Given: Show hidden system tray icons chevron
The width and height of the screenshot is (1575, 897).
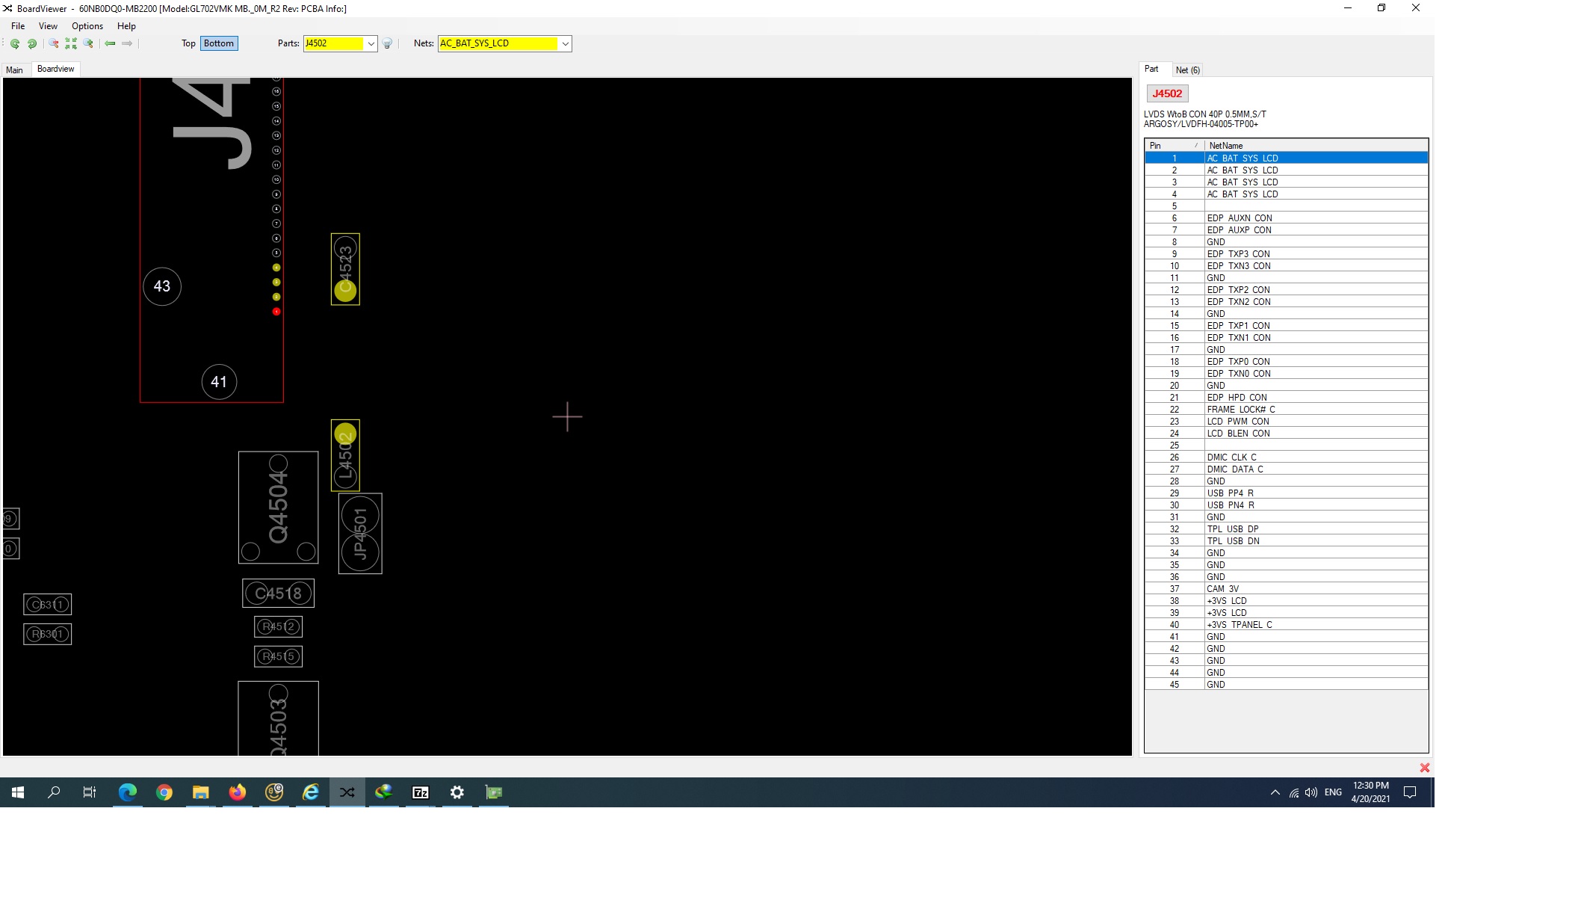Looking at the screenshot, I should [1275, 792].
